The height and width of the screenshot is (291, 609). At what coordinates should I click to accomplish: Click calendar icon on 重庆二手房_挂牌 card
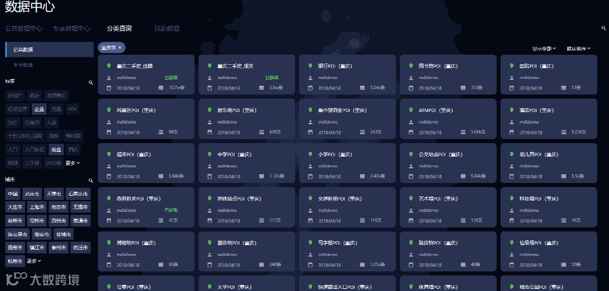point(109,88)
